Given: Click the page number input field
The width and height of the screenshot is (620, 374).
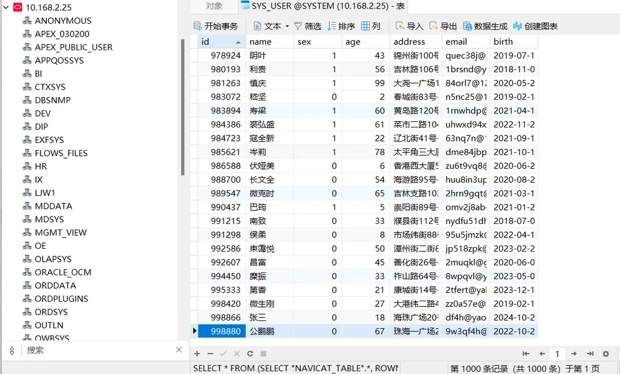Looking at the screenshot, I should (557, 354).
